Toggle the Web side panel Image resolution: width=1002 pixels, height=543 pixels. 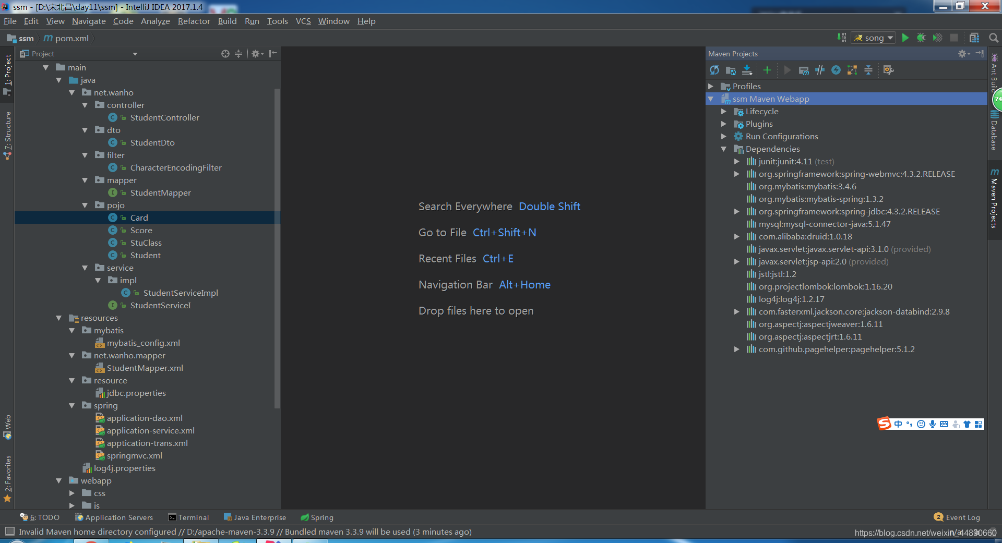pyautogui.click(x=7, y=427)
